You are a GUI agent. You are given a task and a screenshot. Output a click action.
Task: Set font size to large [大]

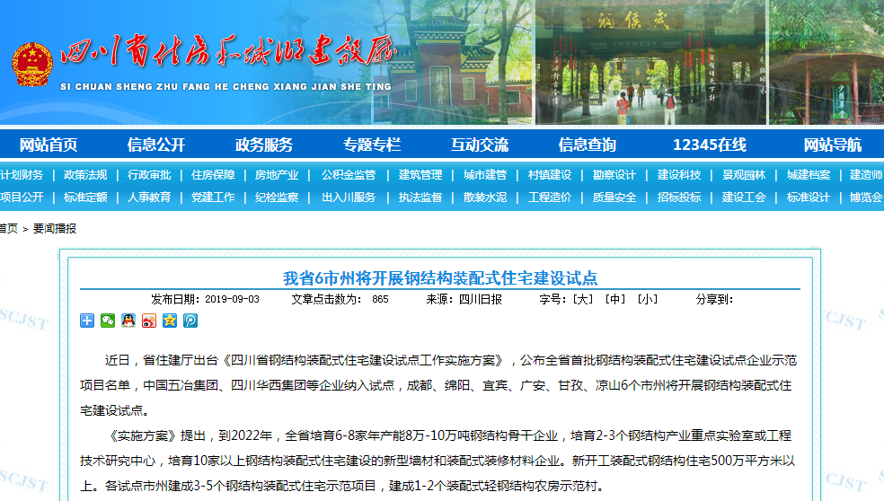[x=583, y=299]
